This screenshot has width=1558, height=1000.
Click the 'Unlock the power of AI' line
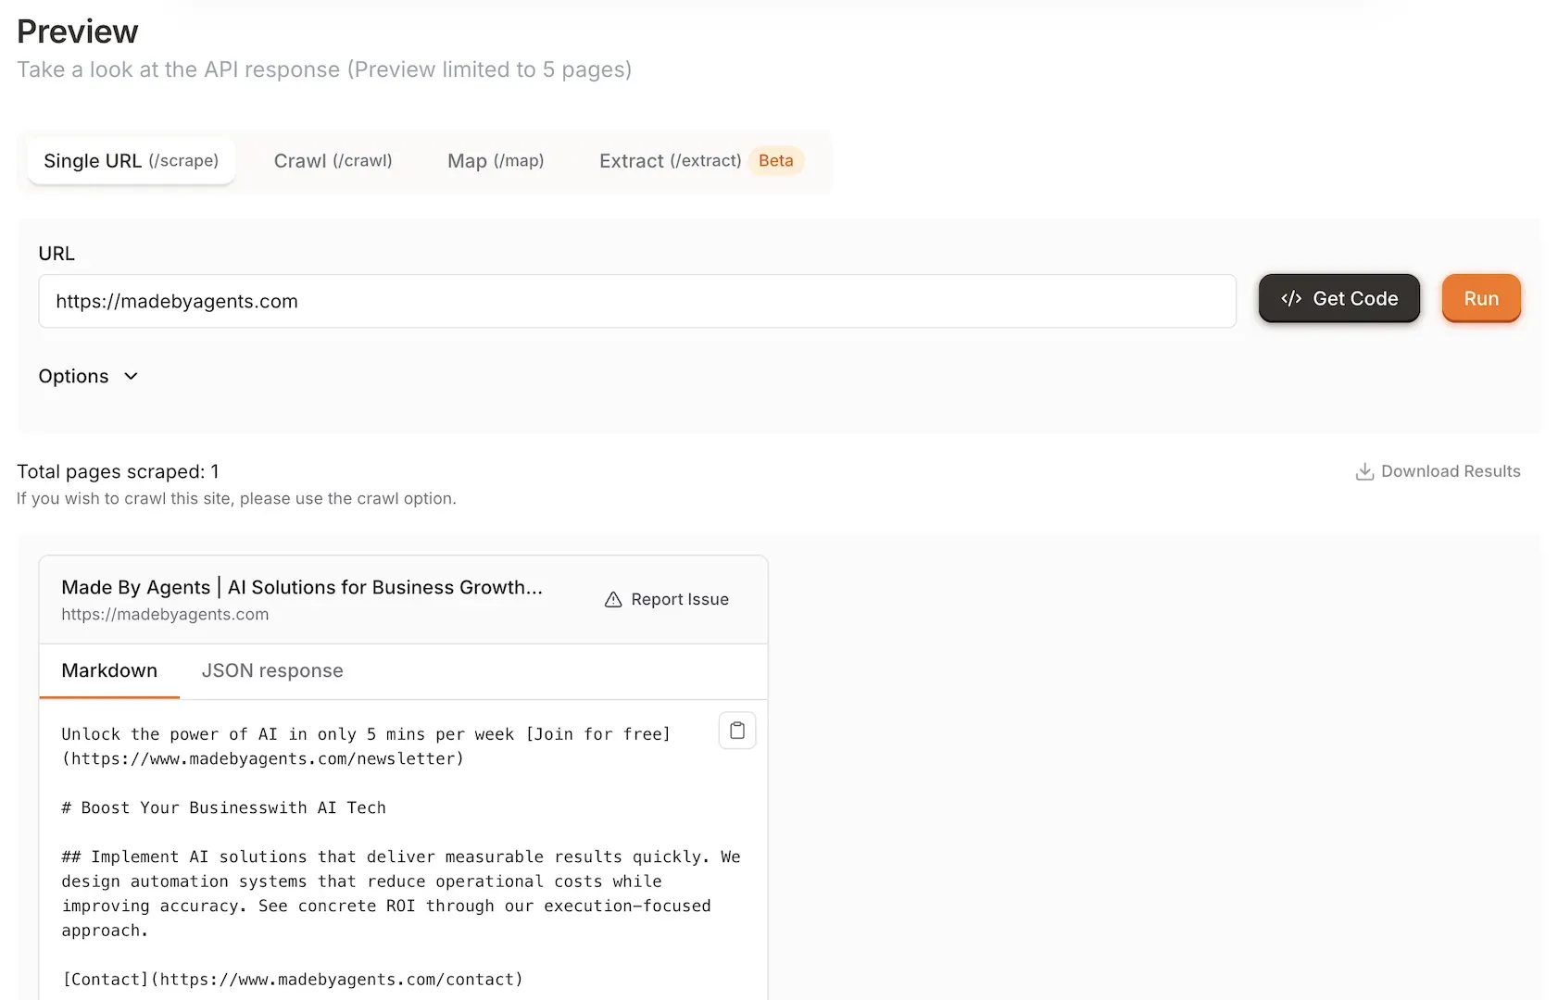(x=366, y=734)
